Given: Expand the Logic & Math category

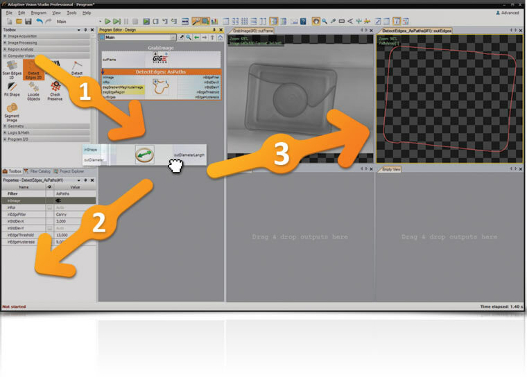Looking at the screenshot, I should tap(5, 132).
